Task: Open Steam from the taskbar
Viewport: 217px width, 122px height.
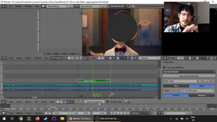Action: (46, 119)
